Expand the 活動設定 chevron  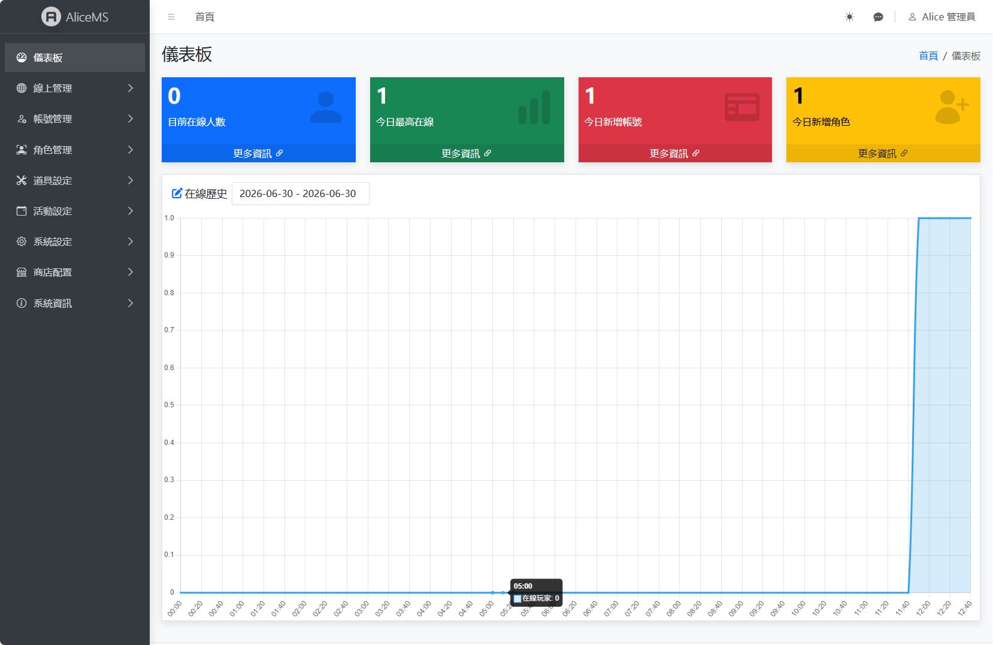click(131, 211)
